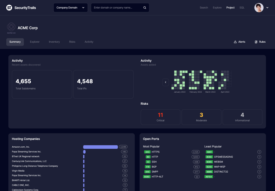Click the 9090 WEBSM port badge
The height and width of the screenshot is (191, 275).
click(209, 162)
